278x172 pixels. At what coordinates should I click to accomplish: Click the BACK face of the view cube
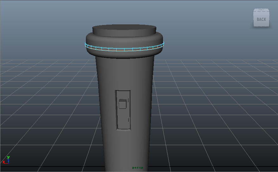(261, 19)
